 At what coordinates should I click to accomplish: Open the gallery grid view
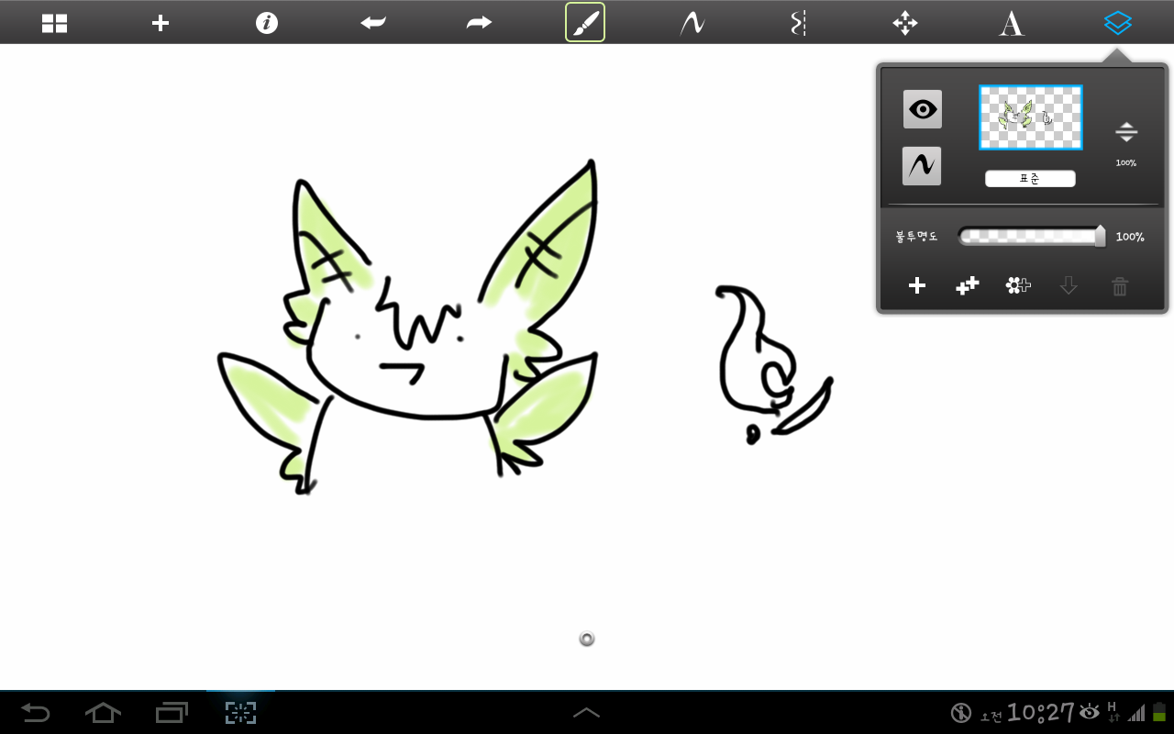[55, 23]
